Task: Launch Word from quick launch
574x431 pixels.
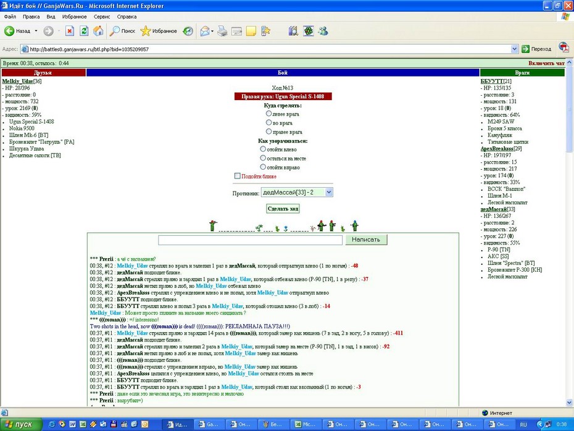Action: coord(72,424)
